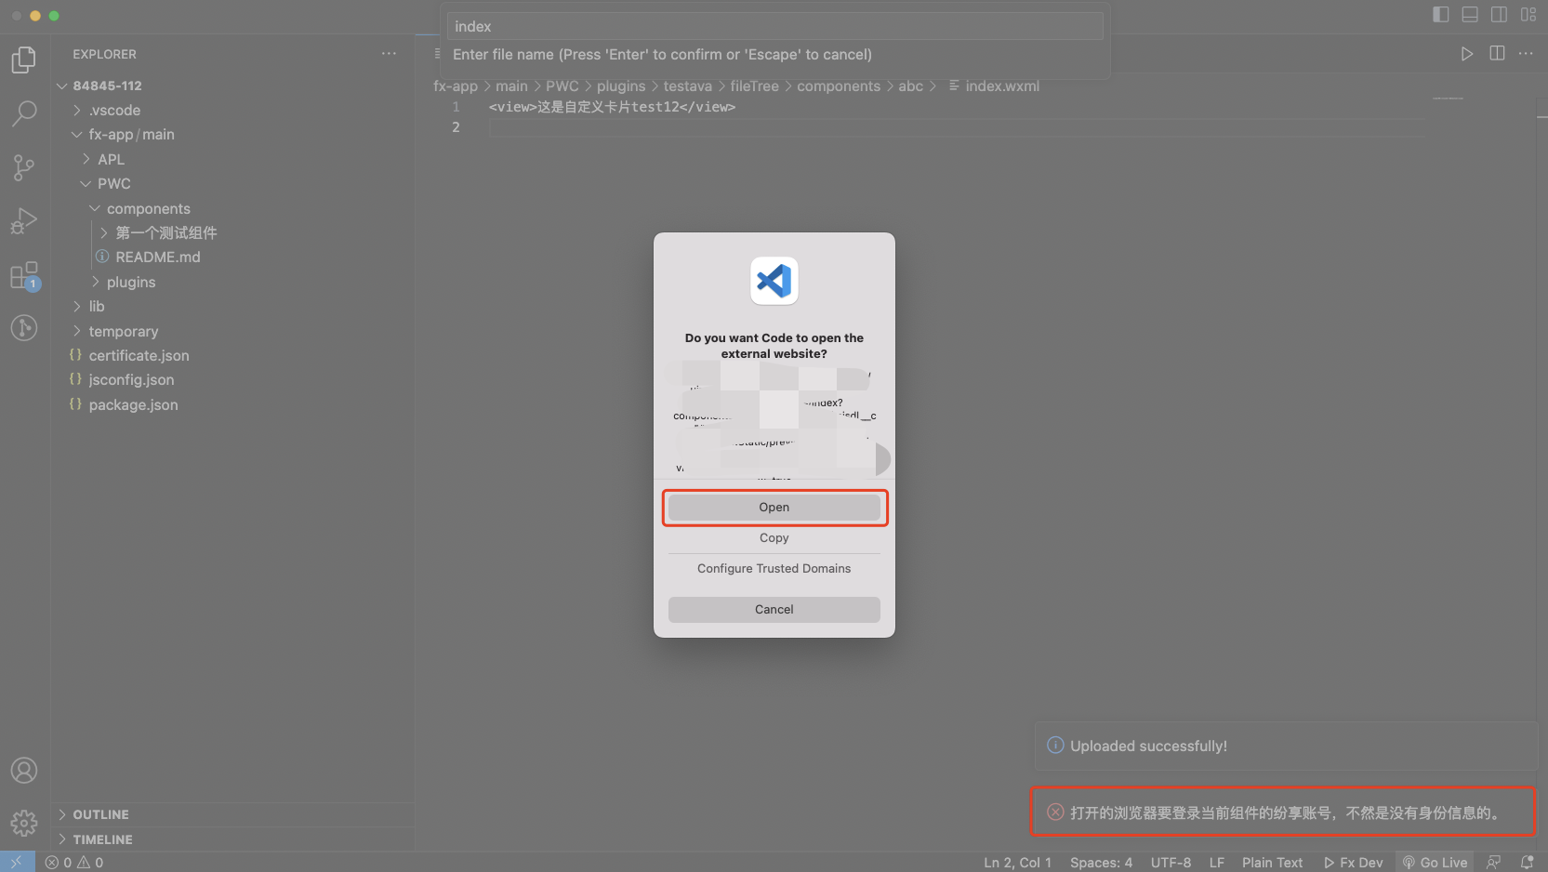Open editor More Actions ellipsis
The width and height of the screenshot is (1548, 872).
(1526, 54)
